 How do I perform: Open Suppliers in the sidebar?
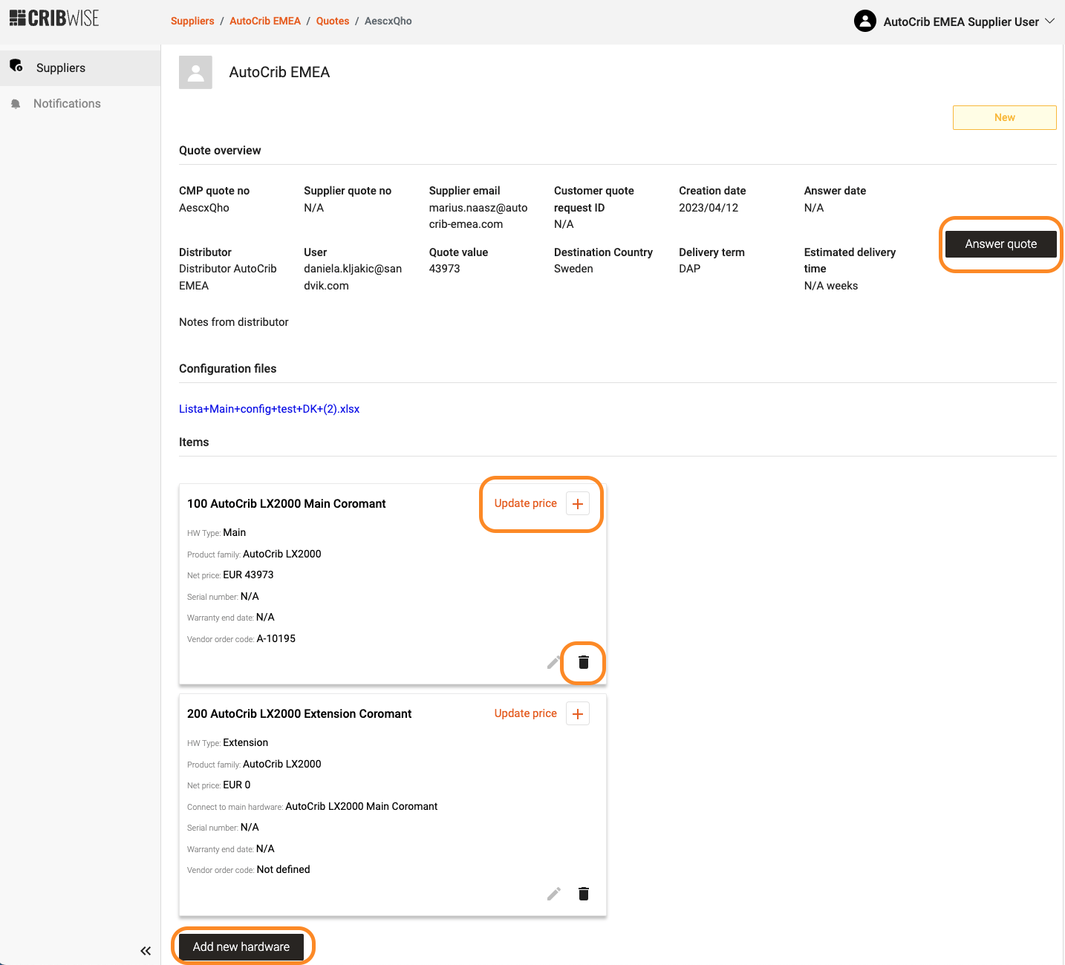pyautogui.click(x=61, y=68)
